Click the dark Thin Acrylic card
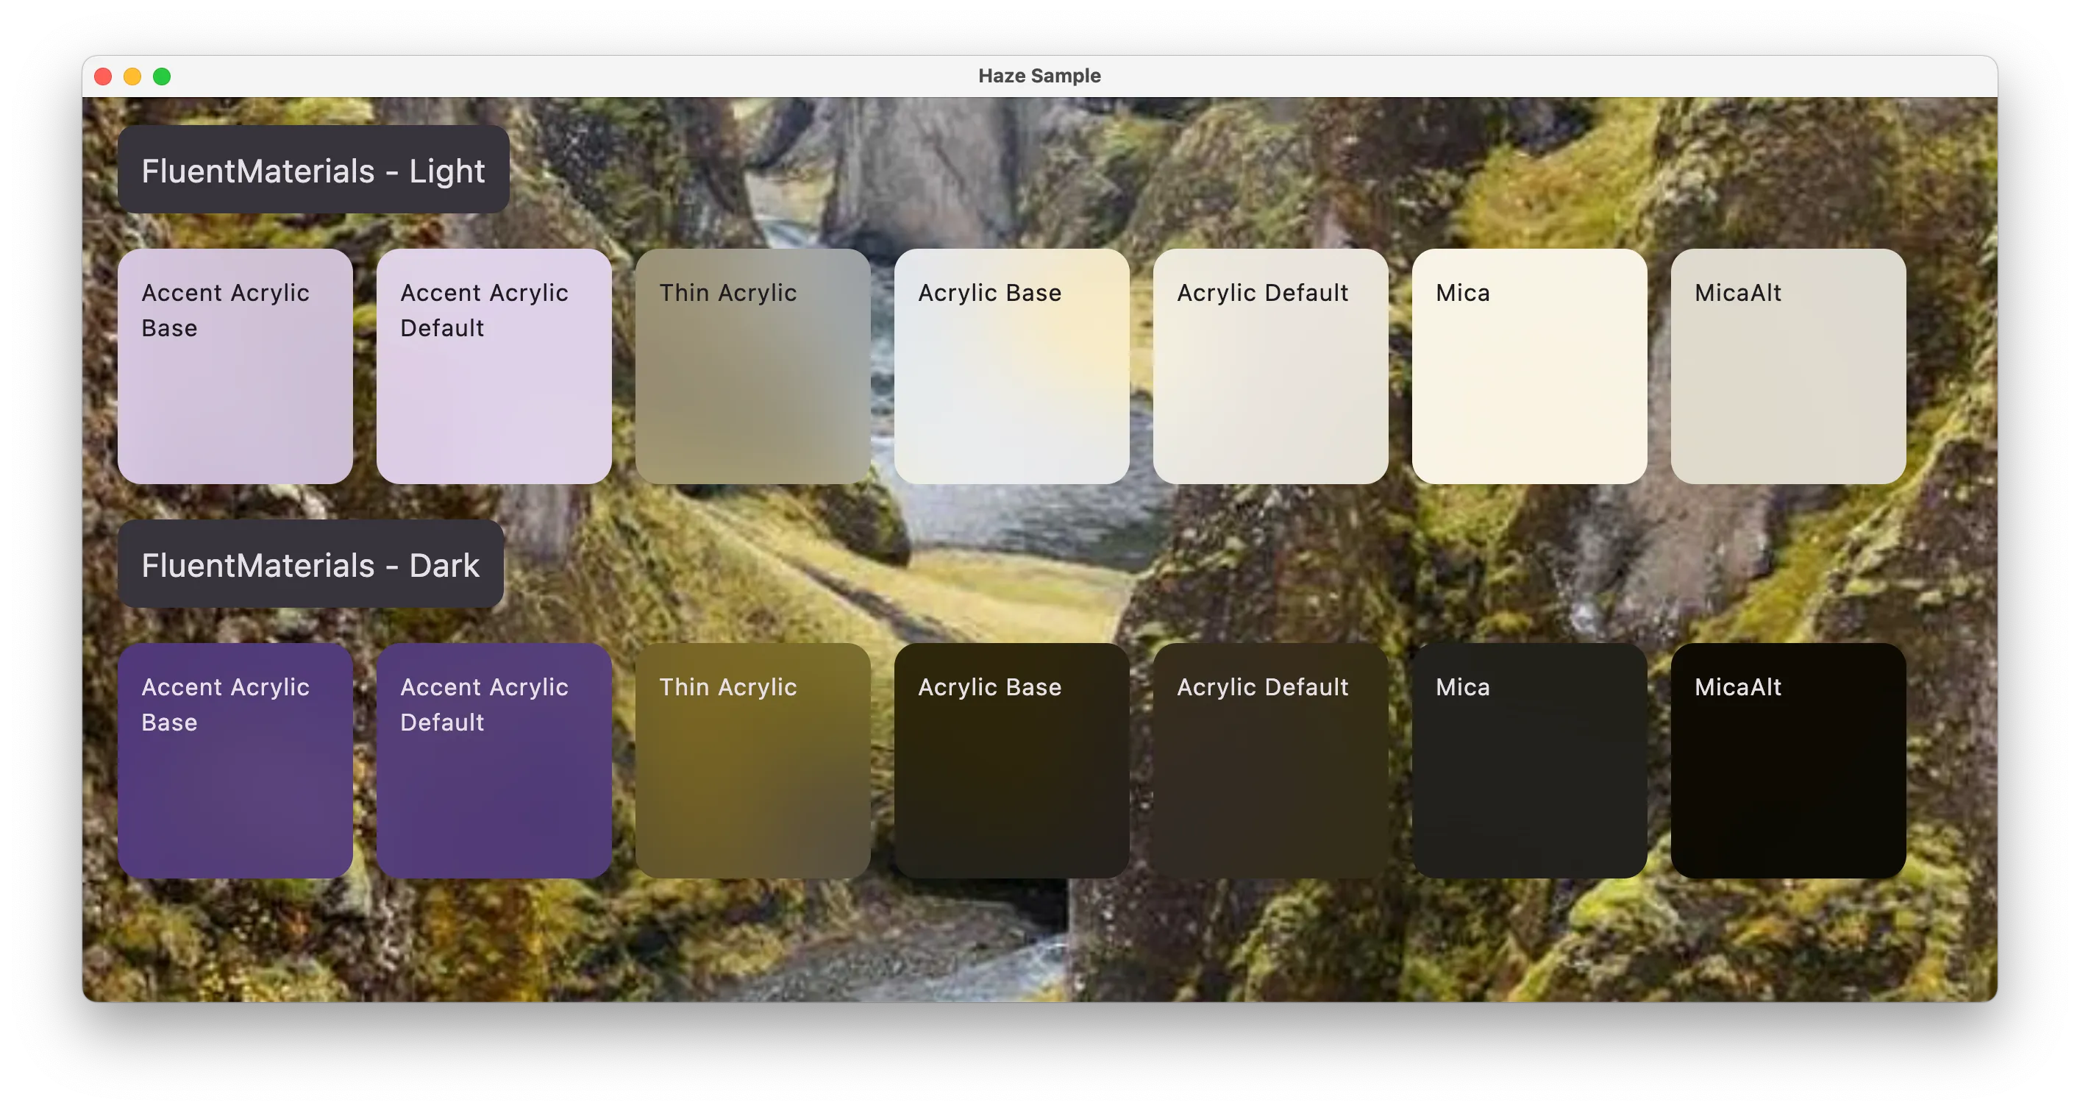 [752, 760]
